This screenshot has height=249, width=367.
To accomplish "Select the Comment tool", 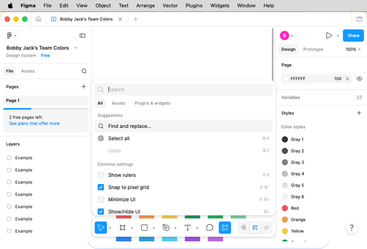I will pos(209,228).
